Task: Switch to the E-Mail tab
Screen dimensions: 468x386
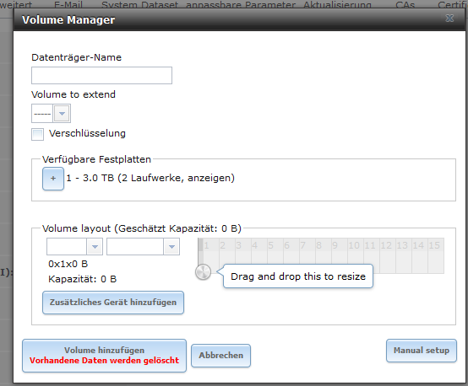Action: tap(68, 5)
